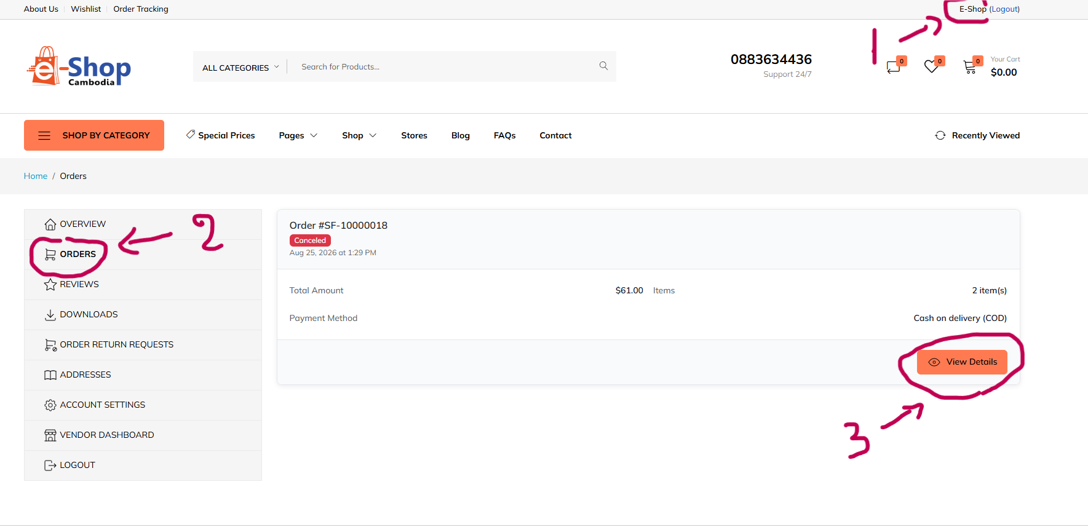Image resolution: width=1088 pixels, height=527 pixels.
Task: Open the Blog menu item
Action: [461, 135]
